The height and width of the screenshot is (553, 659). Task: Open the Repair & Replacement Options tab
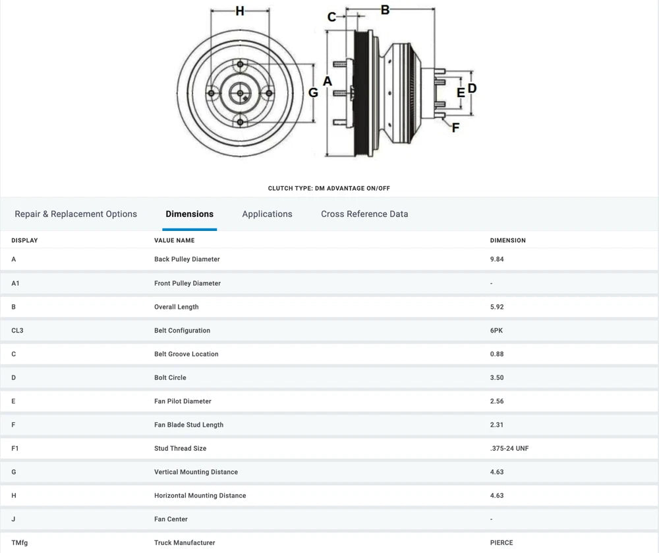[x=76, y=214]
